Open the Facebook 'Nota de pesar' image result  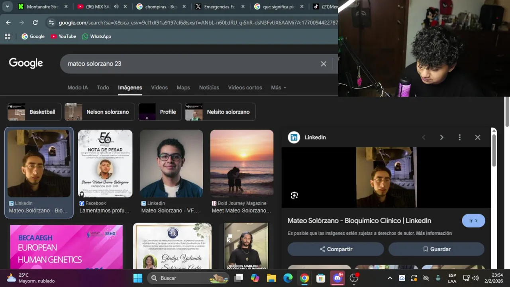[105, 164]
